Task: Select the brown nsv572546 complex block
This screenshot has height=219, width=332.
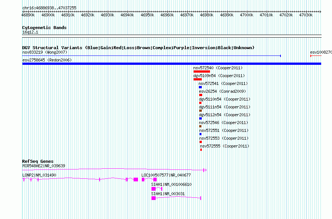Action: (200, 126)
